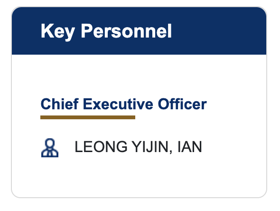Screen dimensions: 280x211
Task: Click "IAN" at the end of name
Action: [190, 147]
